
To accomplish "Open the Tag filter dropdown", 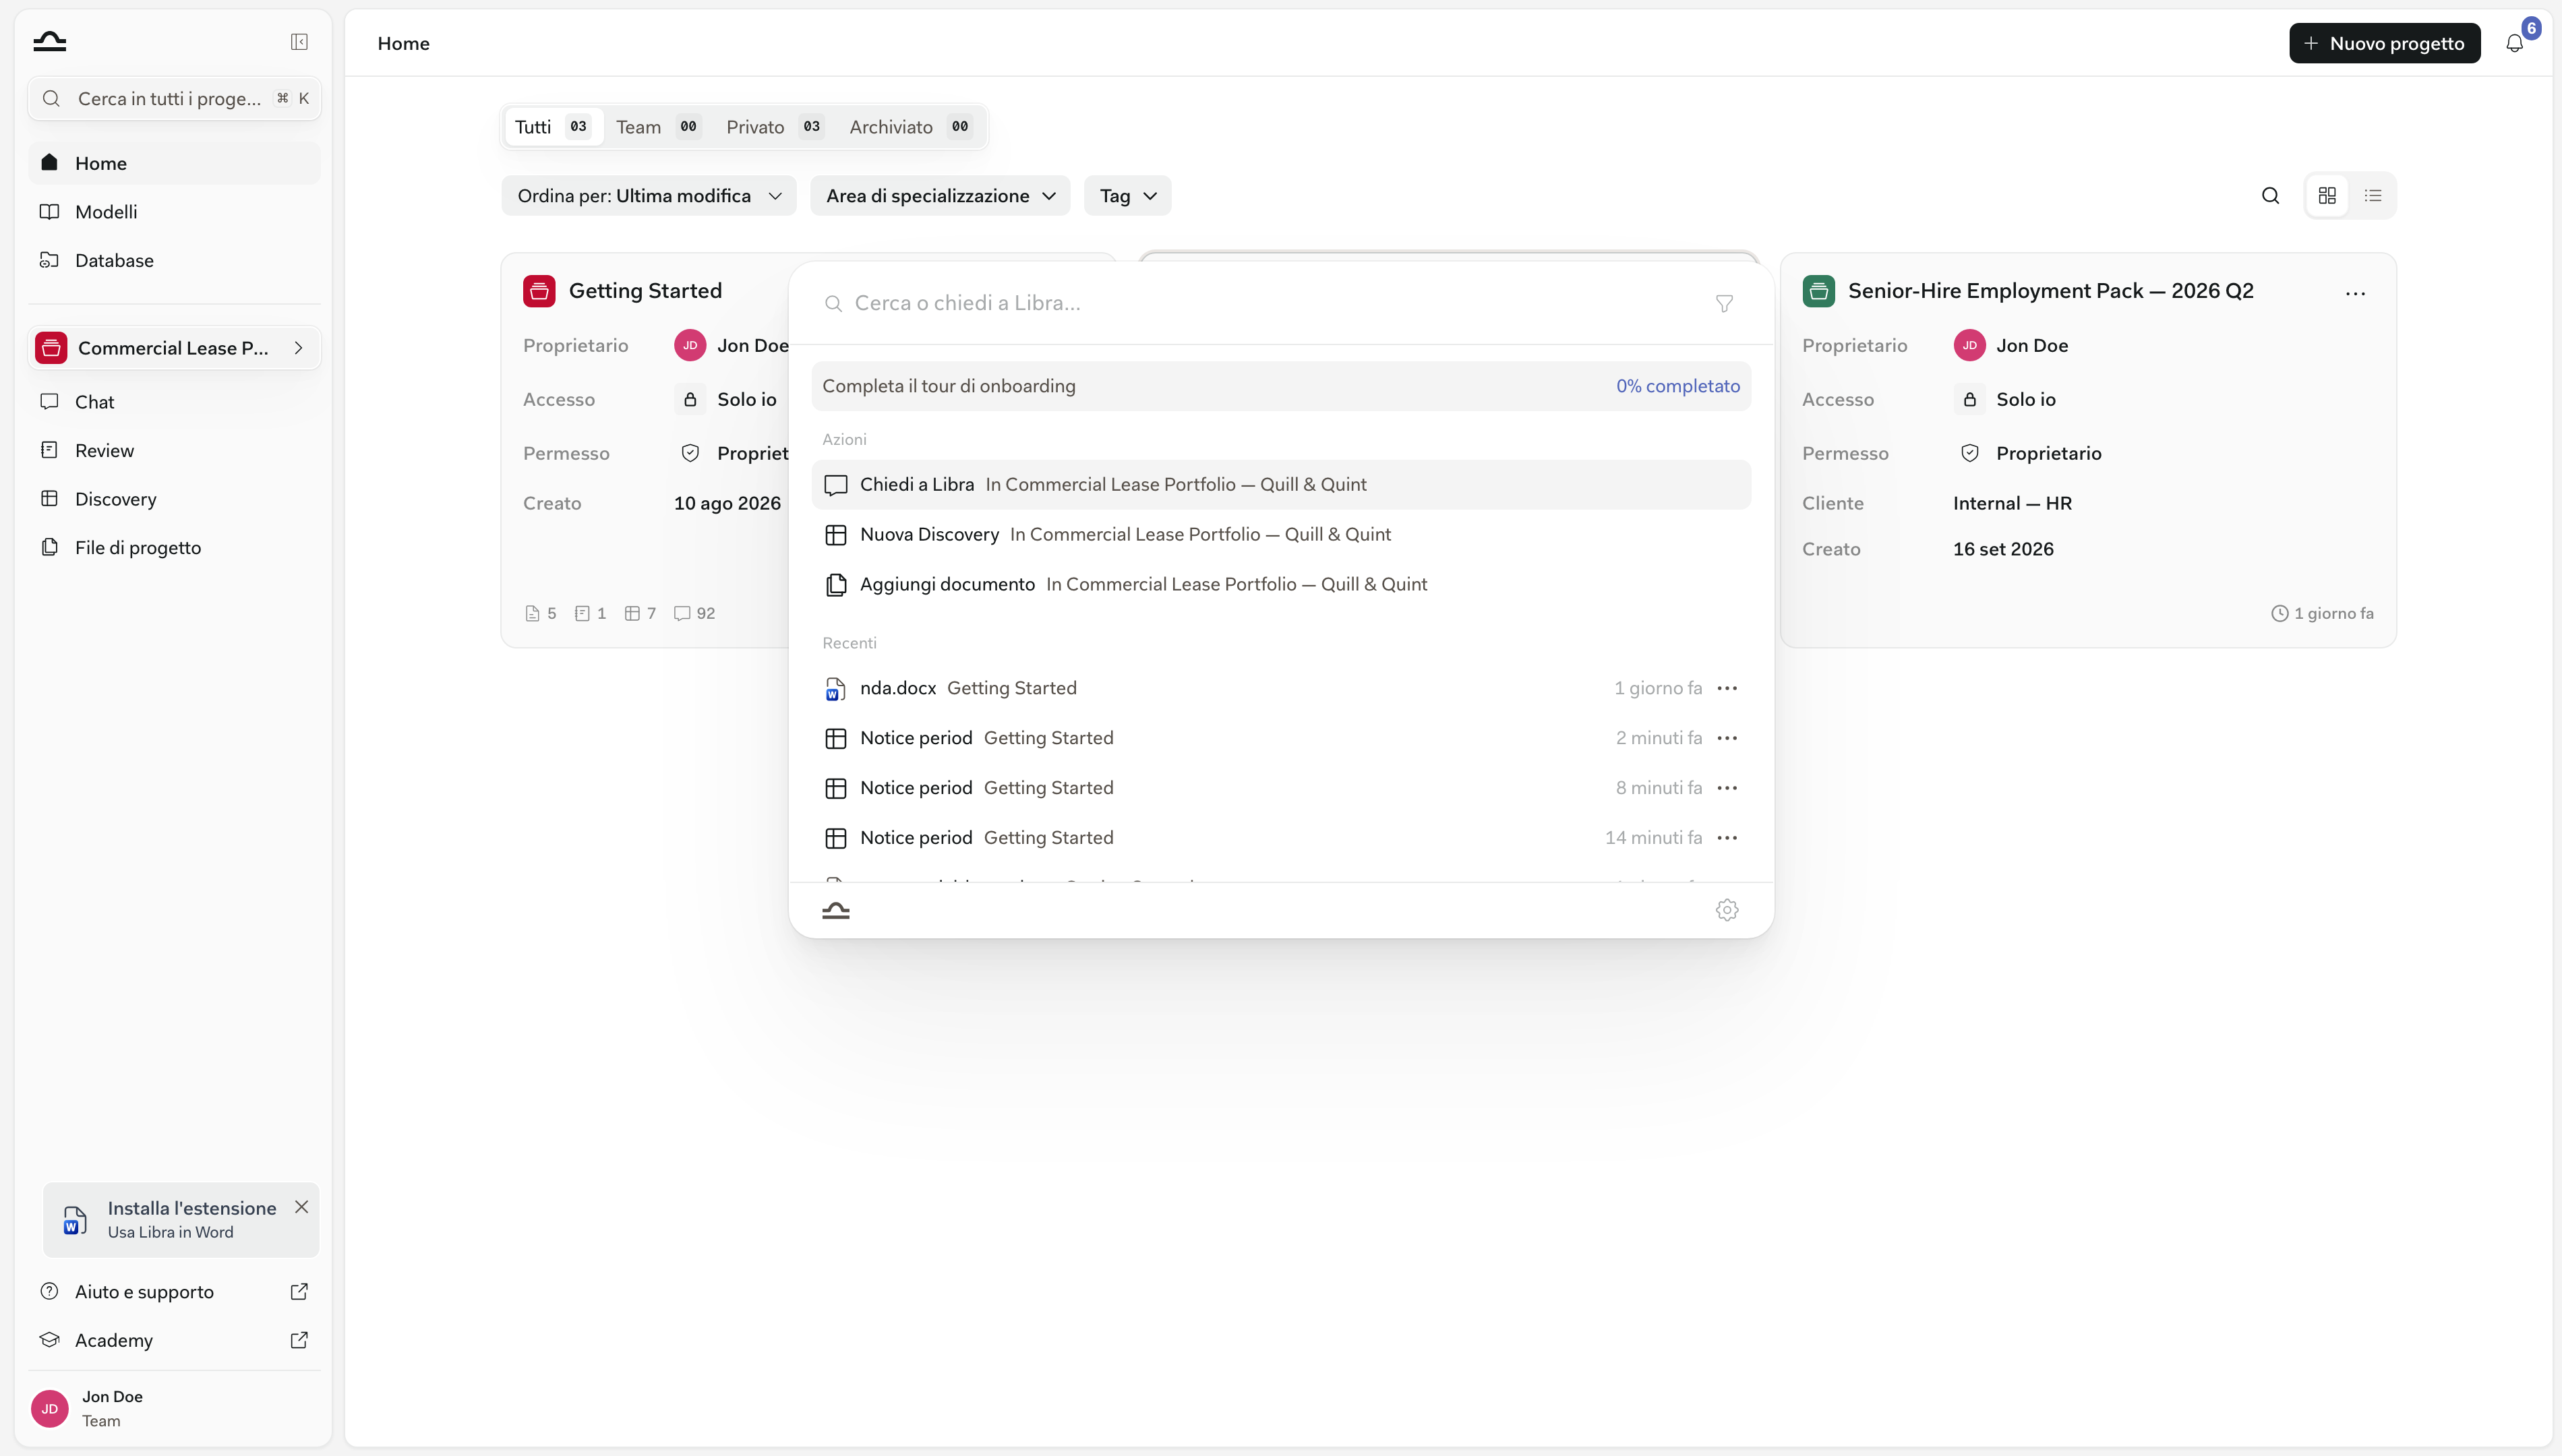I will pyautogui.click(x=1127, y=196).
